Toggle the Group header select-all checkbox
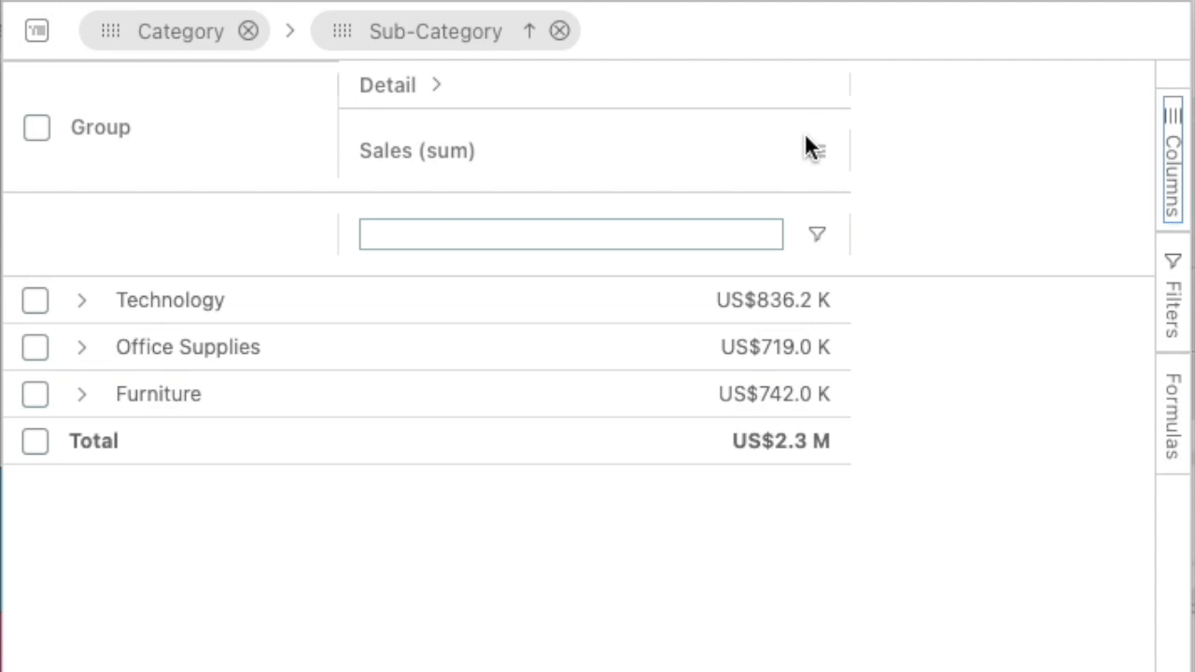 click(36, 128)
